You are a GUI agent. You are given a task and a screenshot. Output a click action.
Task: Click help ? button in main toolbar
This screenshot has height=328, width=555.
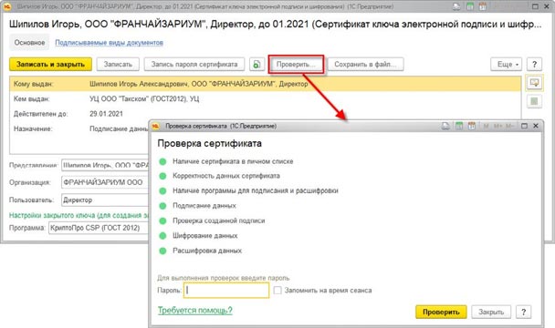click(535, 65)
